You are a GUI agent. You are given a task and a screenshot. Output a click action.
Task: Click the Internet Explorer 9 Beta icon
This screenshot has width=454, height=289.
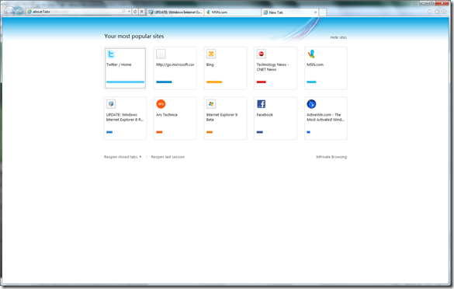pos(211,104)
